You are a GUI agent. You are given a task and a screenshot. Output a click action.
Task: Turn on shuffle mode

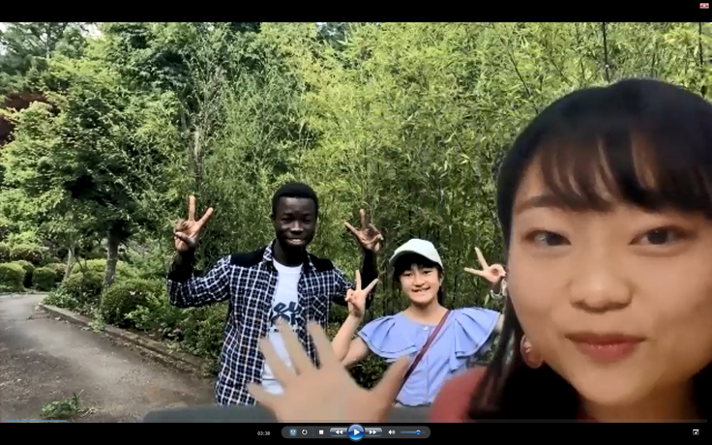pos(293,432)
